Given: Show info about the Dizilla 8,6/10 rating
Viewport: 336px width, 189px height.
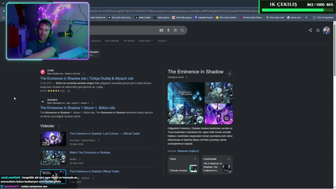Looking at the screenshot, I should coord(69,91).
